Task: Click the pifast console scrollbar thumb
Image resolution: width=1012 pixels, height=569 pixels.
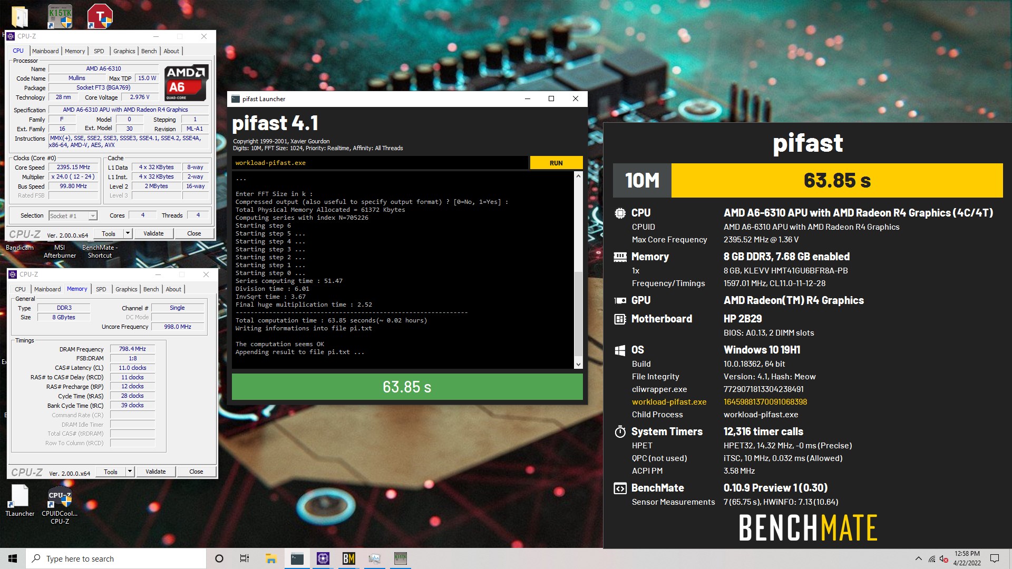Action: [x=578, y=313]
